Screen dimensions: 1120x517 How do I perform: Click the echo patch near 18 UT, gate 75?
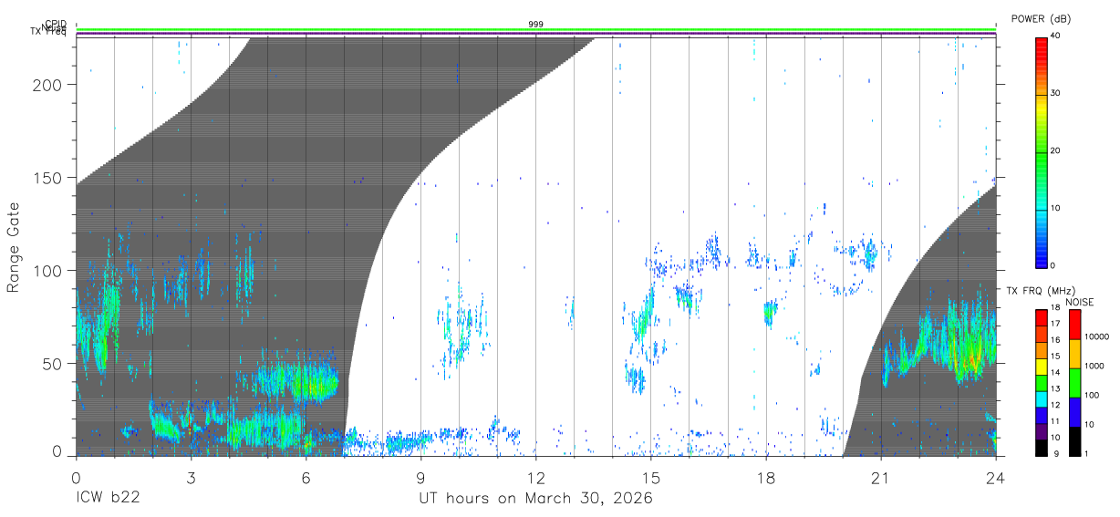click(x=769, y=313)
